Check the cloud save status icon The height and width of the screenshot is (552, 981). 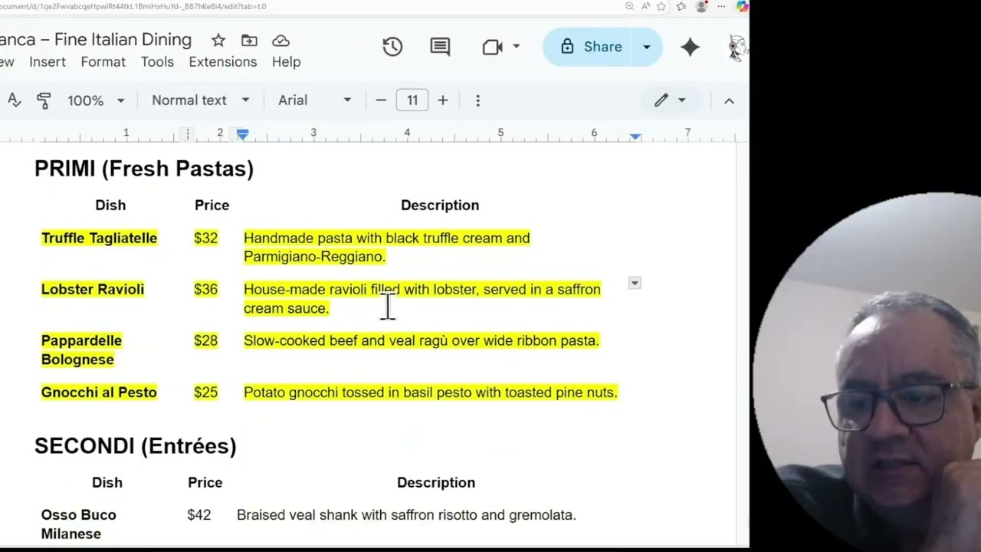281,41
